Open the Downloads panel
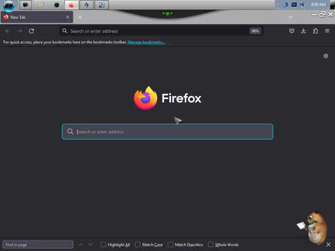 coord(303,31)
